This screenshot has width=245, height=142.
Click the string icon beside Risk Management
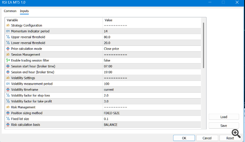tap(8, 107)
